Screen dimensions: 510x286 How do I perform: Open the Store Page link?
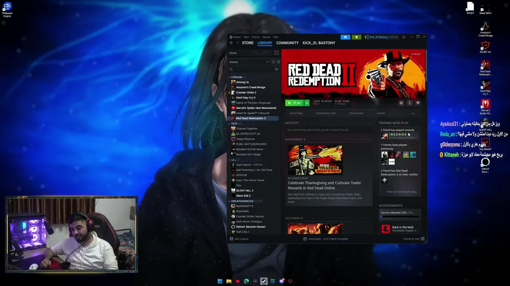296,113
